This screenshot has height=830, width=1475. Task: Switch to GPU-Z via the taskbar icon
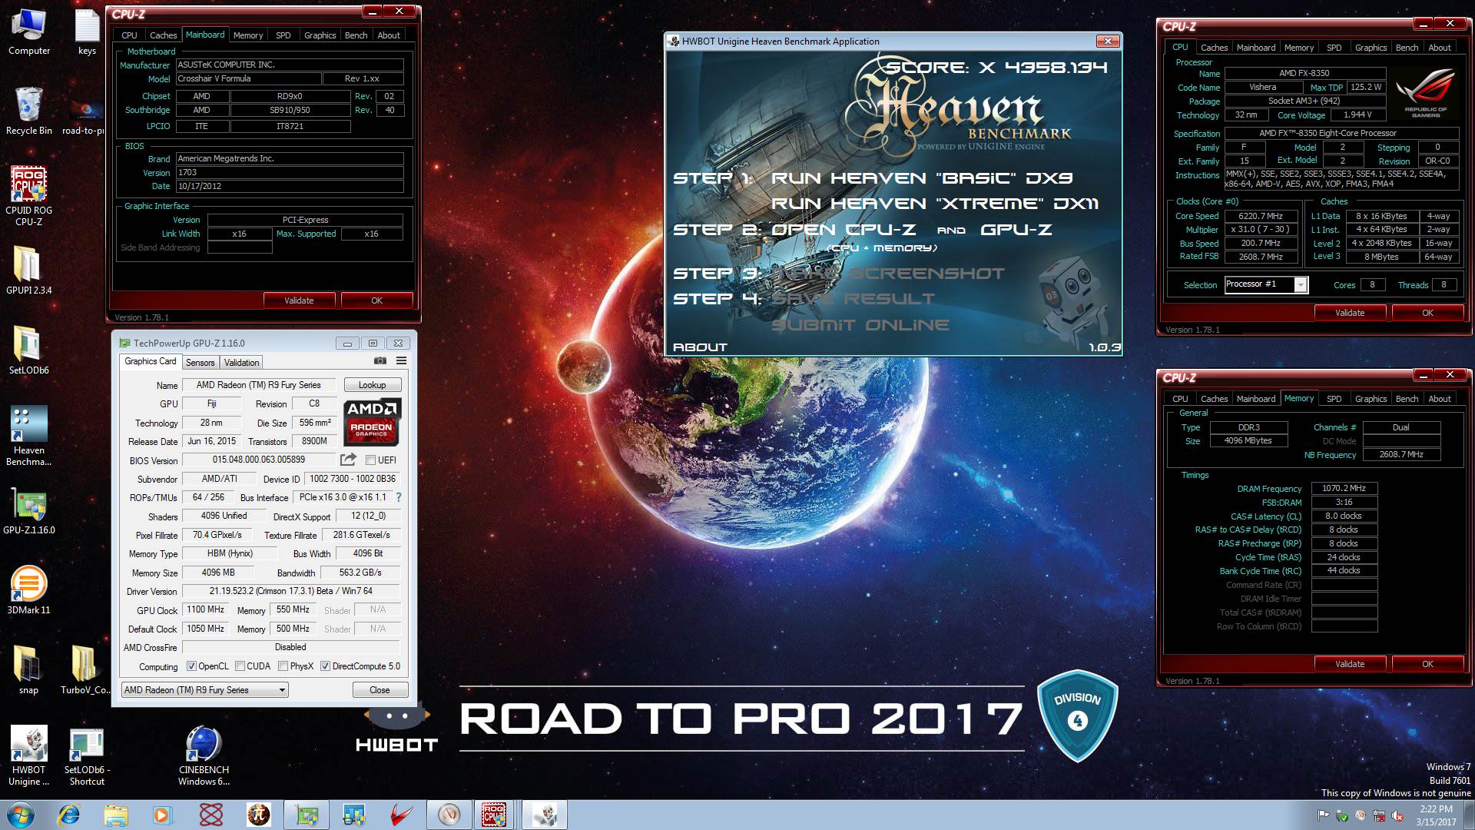(306, 815)
